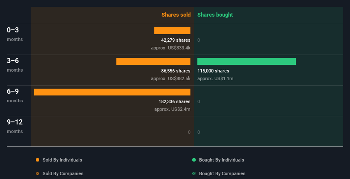Screen dimensions: 350x179
Task: Click the orange Sold By Individuals legend dot
Action: click(38, 160)
